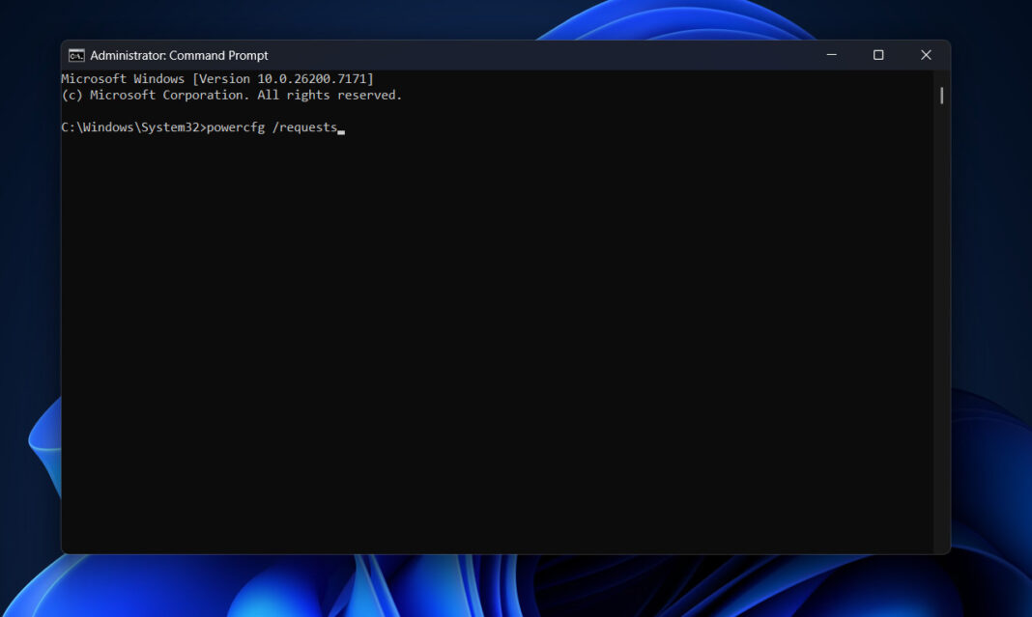
Task: Click the X icon to close Command Prompt
Action: coord(925,55)
